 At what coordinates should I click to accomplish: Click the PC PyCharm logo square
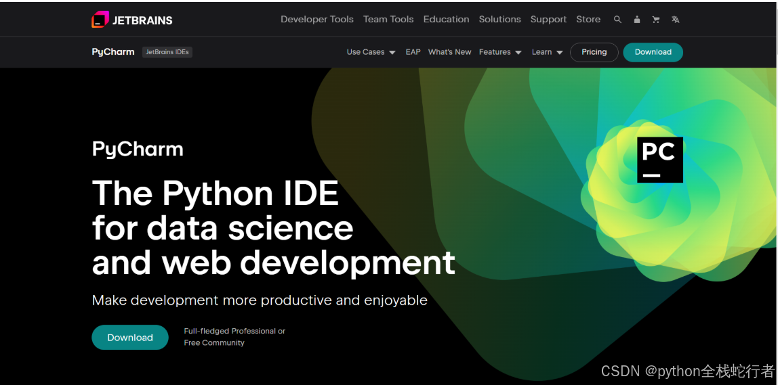660,160
